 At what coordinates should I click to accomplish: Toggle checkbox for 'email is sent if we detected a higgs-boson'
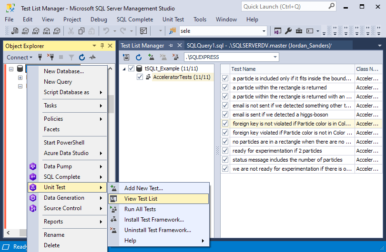pyautogui.click(x=225, y=115)
